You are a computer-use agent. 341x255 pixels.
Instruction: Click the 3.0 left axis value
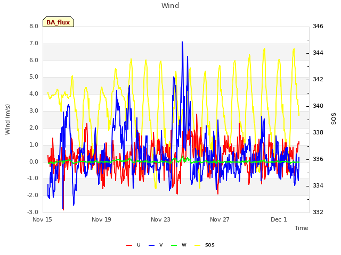tap(34, 110)
